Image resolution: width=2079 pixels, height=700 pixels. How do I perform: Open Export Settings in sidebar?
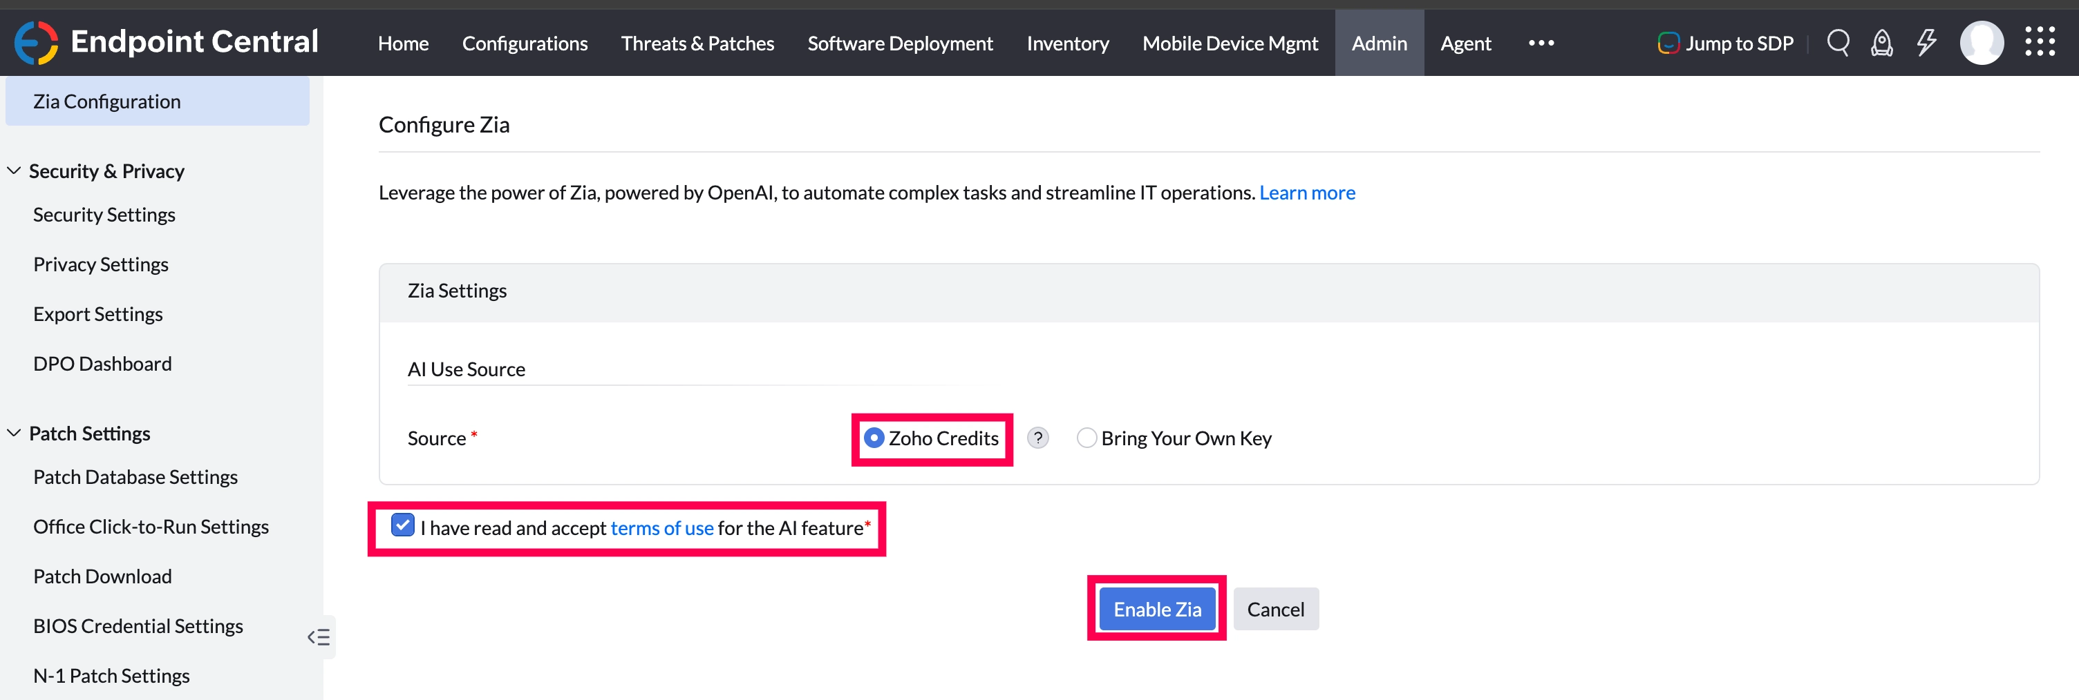pos(97,313)
